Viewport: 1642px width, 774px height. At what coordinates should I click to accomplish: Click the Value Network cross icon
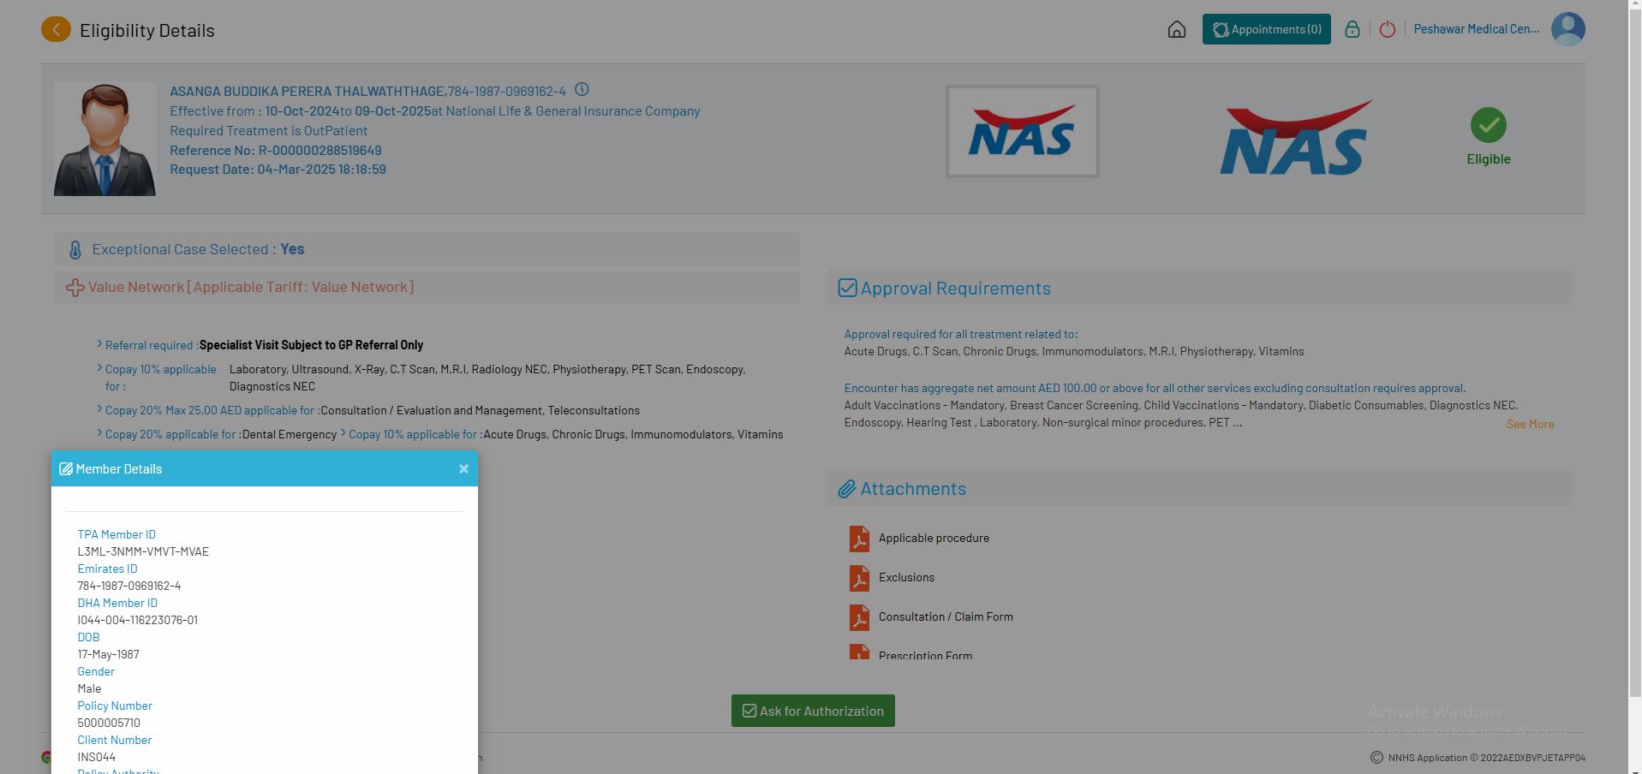(75, 288)
